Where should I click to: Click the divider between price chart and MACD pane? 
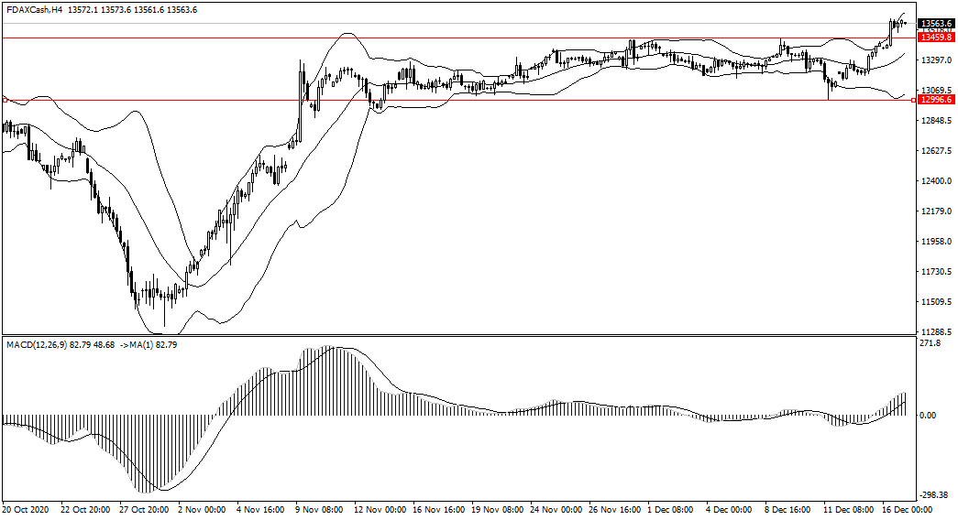pos(458,335)
